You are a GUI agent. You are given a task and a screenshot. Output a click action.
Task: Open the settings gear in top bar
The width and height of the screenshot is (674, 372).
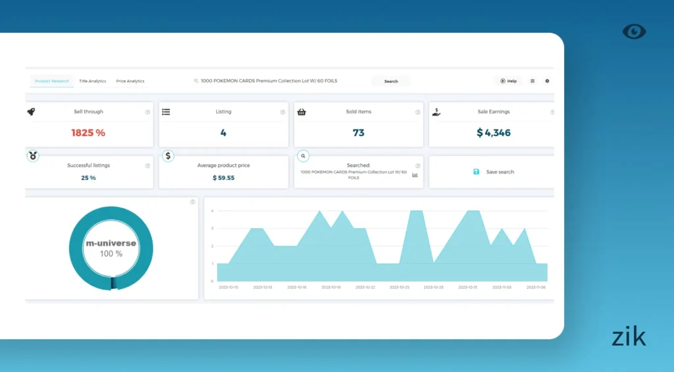[x=547, y=81]
